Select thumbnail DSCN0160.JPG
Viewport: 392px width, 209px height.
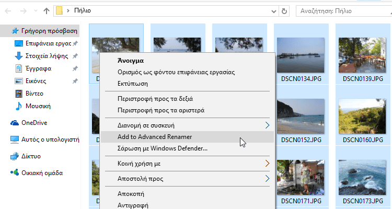point(362,116)
